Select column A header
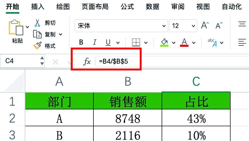 pyautogui.click(x=59, y=81)
